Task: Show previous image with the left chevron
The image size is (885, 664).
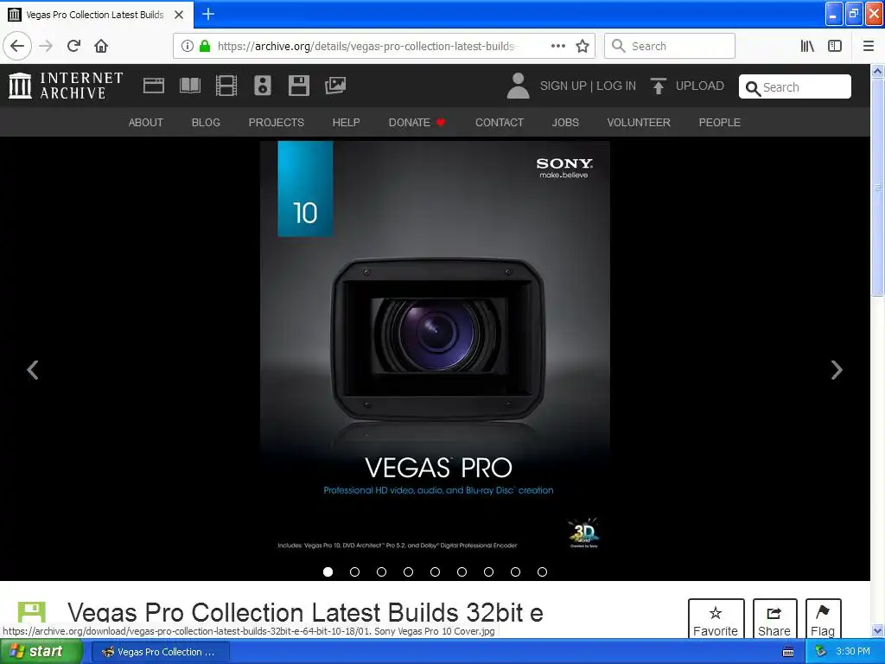Action: coord(33,370)
